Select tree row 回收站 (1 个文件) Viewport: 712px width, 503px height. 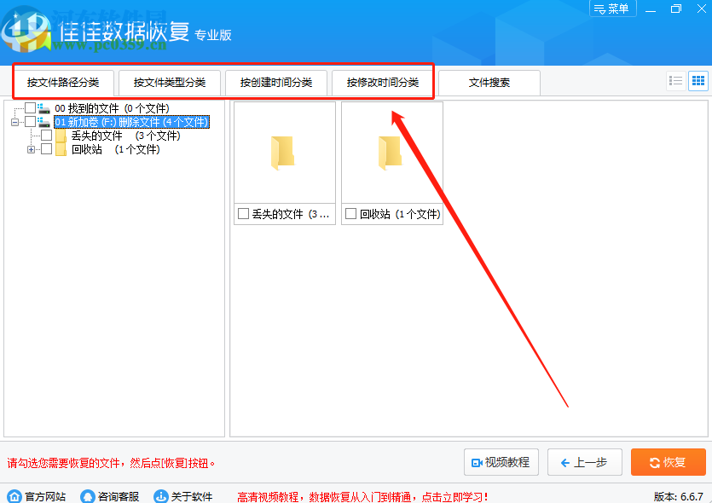tap(115, 149)
